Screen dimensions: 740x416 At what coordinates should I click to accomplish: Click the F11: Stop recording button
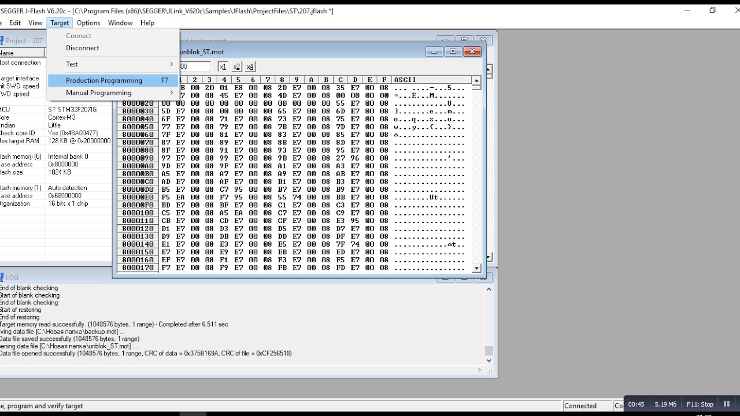(x=700, y=404)
